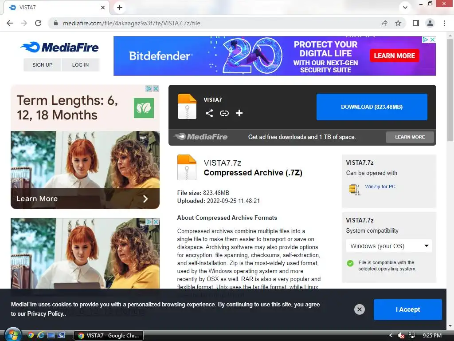Click VISTA7 - Google Chrome taskbar button
Viewport: 454px width, 341px height.
109,336
